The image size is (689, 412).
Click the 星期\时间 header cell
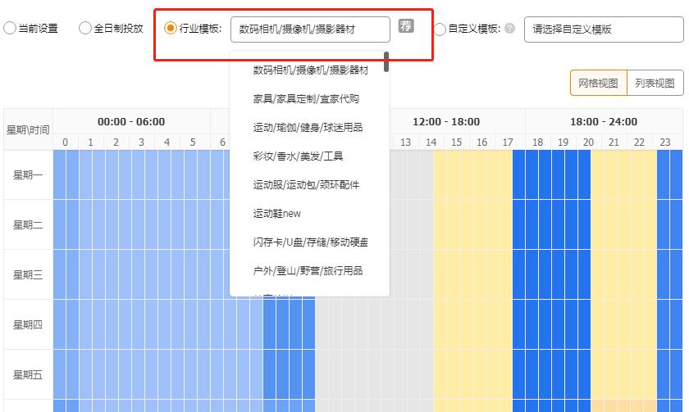pyautogui.click(x=28, y=130)
